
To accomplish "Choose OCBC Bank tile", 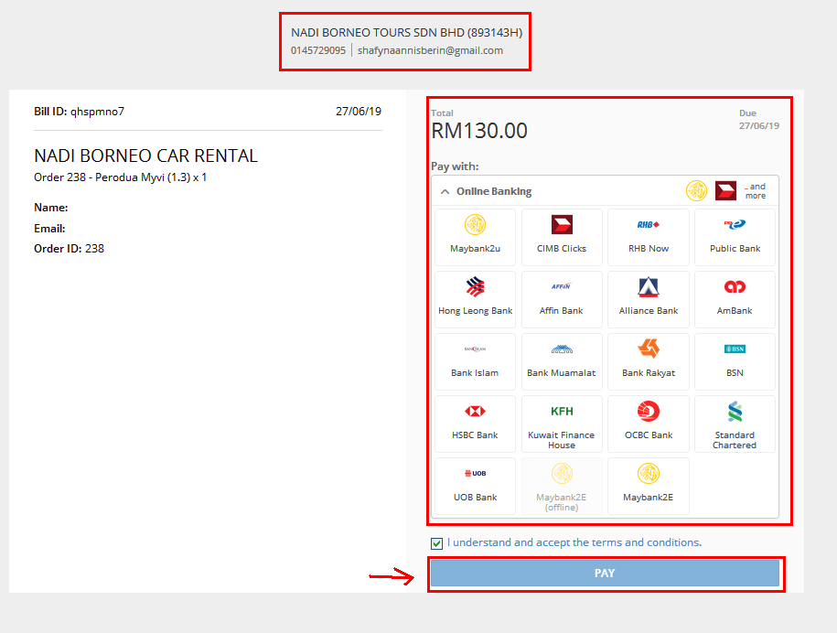I will click(x=648, y=423).
